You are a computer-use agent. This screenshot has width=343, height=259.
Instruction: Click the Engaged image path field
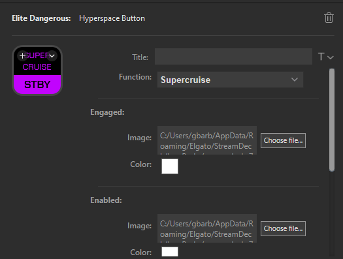[x=207, y=140]
